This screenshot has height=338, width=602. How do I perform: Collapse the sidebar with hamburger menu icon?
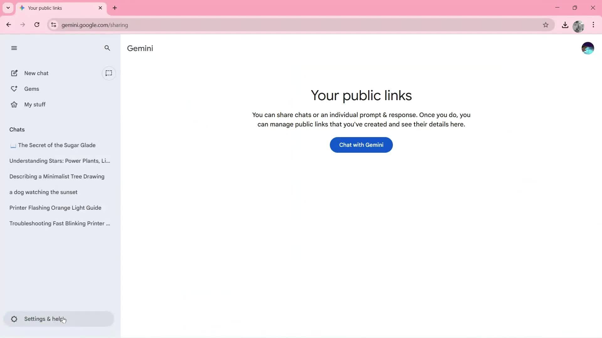[14, 48]
